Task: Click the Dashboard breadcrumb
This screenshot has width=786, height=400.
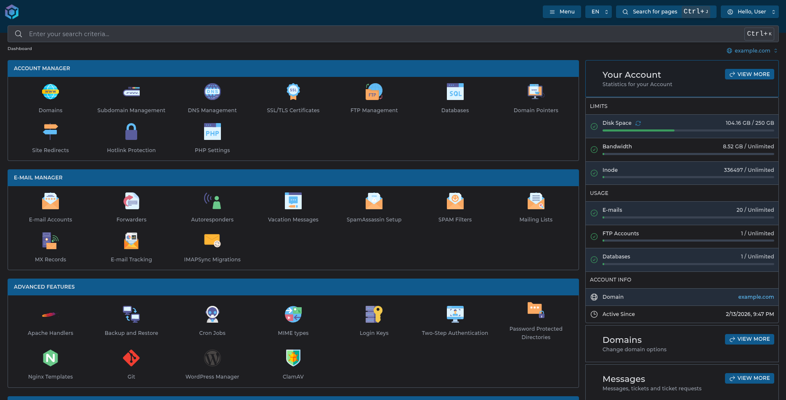Action: coord(20,49)
